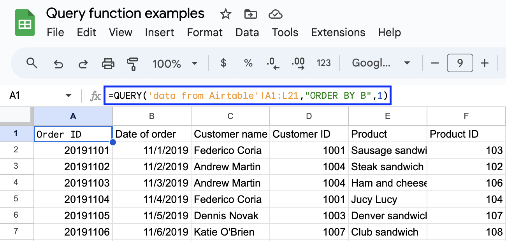
Task: Move document using the folder icon
Action: [x=250, y=14]
